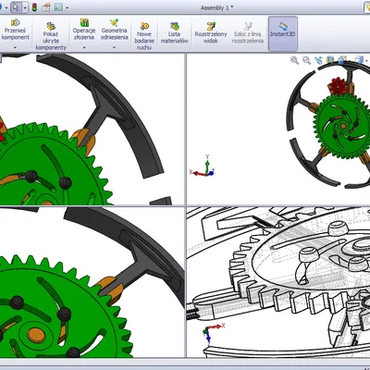Viewport: 370px width, 370px height.
Task: Click the section view icon
Action: (x=330, y=60)
